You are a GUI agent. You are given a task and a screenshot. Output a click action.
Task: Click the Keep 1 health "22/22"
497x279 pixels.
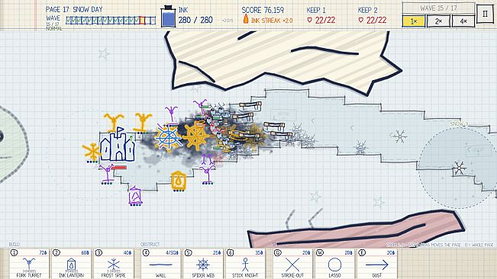[x=325, y=21]
